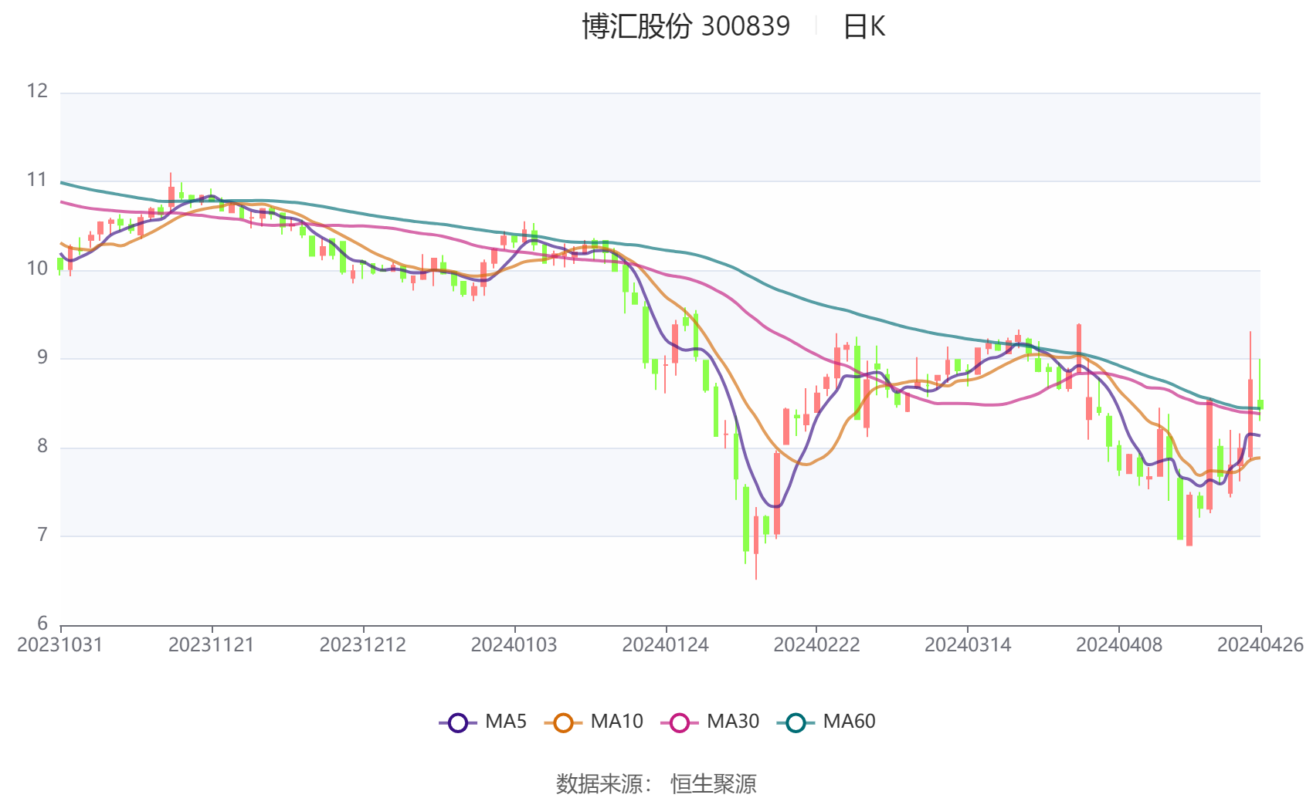Click the 日K subtitle label
This screenshot has width=1313, height=798.
tap(863, 27)
